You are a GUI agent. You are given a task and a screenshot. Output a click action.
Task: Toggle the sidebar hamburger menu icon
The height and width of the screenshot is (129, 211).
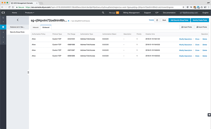click(x=3, y=17)
